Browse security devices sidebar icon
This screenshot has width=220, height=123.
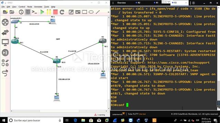pyautogui.click(x=5, y=53)
